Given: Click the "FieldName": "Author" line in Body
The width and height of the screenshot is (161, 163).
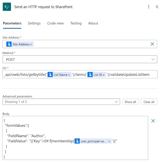Looking at the screenshot, I should (x=26, y=136).
